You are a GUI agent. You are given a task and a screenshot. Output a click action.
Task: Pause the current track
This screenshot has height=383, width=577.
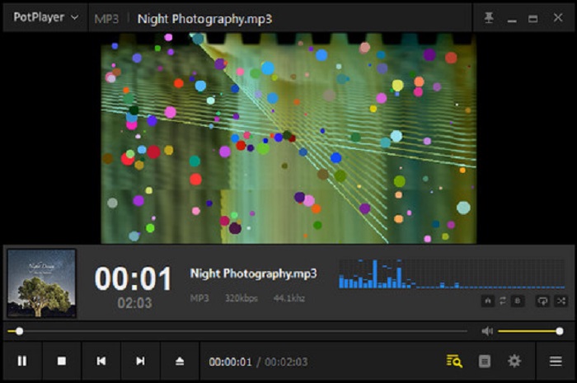pyautogui.click(x=22, y=361)
